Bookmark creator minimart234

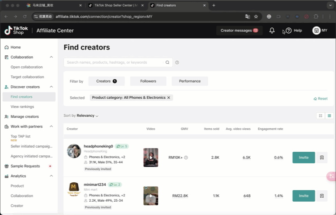pyautogui.click(x=322, y=196)
